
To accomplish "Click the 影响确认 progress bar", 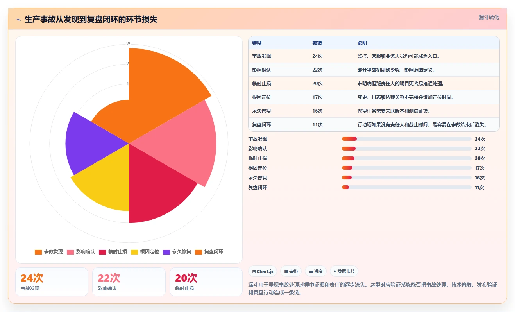I will click(x=406, y=149).
